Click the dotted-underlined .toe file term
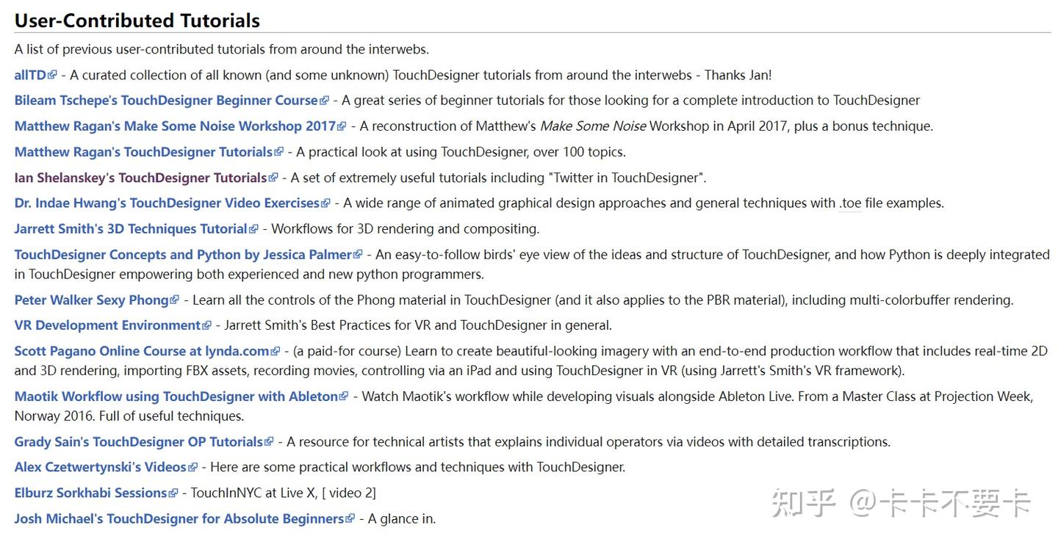Viewport: 1058px width, 547px height. (x=851, y=203)
